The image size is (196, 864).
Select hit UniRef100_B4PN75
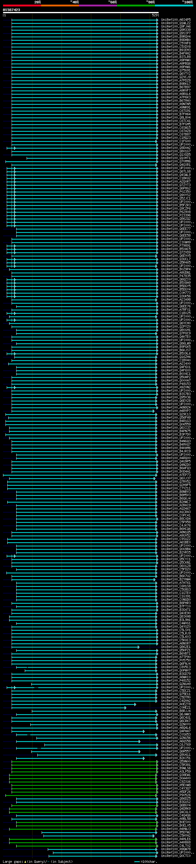(175, 431)
